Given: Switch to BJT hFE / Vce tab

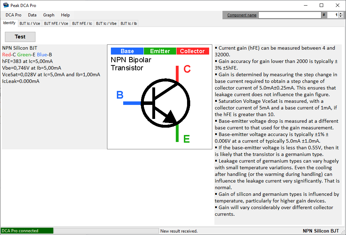Looking at the screenshot, I should 56,23.
